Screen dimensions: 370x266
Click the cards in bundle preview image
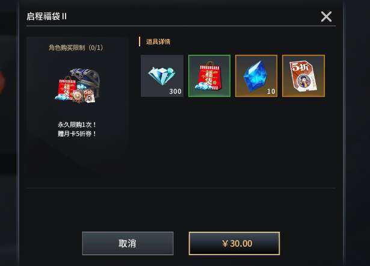tap(84, 96)
